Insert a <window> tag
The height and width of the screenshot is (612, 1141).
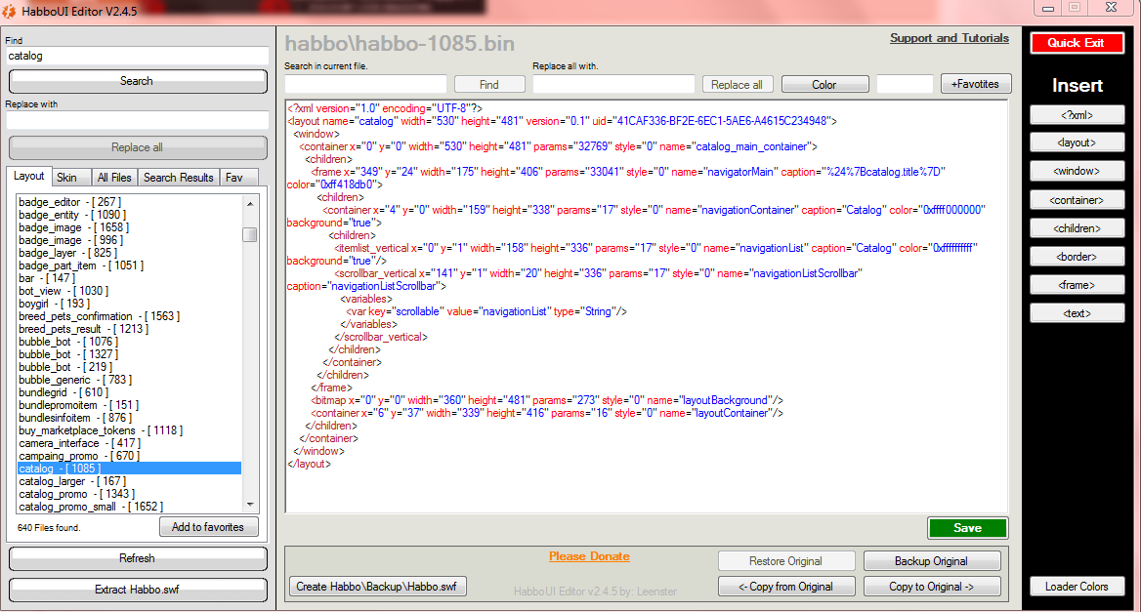pyautogui.click(x=1077, y=172)
